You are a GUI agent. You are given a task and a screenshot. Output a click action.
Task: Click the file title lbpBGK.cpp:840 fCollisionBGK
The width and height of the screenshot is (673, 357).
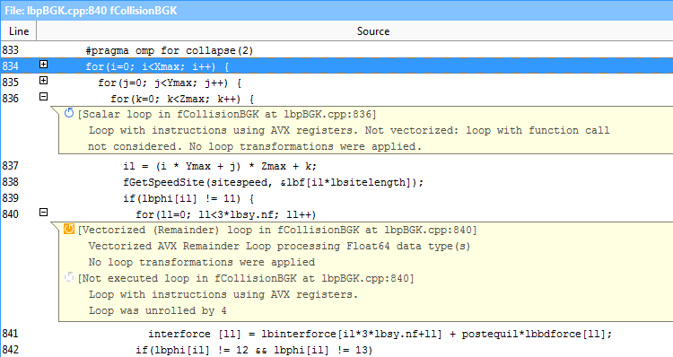point(91,10)
